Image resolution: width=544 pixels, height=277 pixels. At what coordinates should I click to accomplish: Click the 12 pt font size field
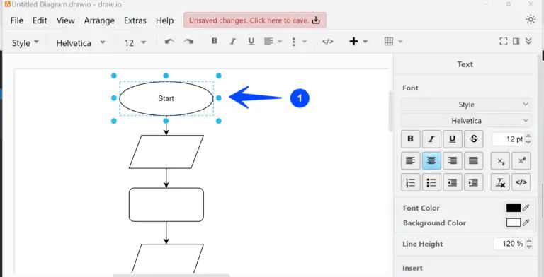click(509, 139)
